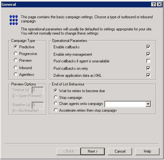Choose Accelerate retries then stop campaign
Screen dimensions: 164x160
[56, 110]
